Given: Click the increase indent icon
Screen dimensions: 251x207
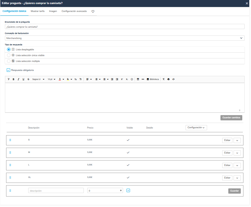Looking at the screenshot, I should tap(117, 79).
